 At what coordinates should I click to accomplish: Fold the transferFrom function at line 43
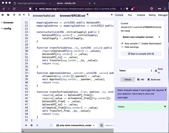[29, 92]
